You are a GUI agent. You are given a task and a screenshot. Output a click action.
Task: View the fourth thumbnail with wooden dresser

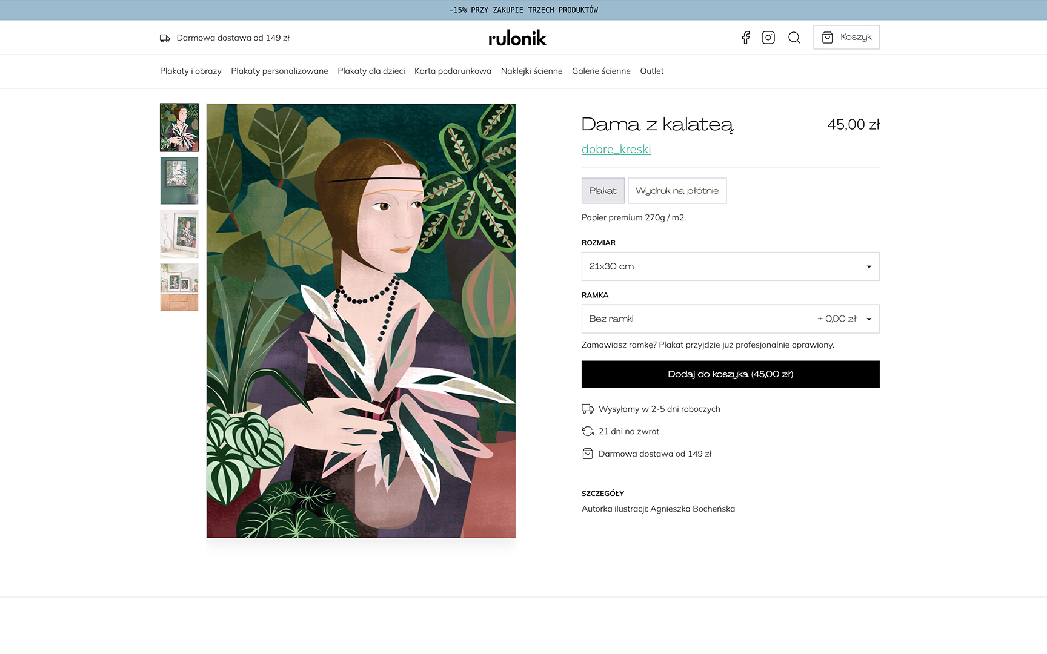coord(179,287)
